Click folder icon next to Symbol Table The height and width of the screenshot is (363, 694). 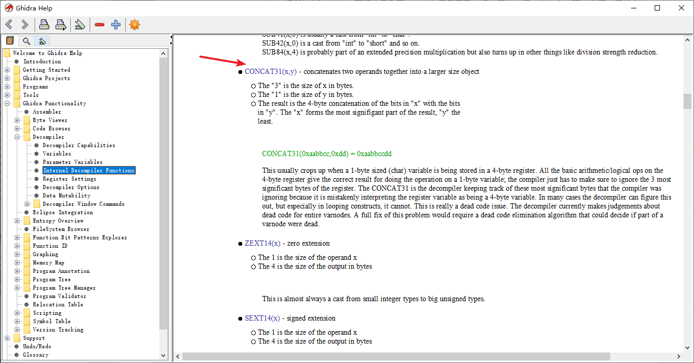coord(27,321)
